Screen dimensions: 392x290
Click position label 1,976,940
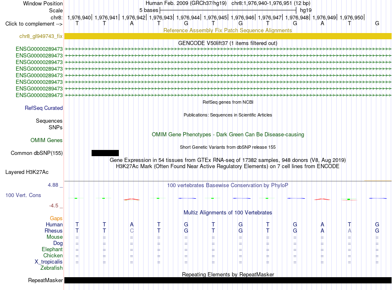coord(79,17)
